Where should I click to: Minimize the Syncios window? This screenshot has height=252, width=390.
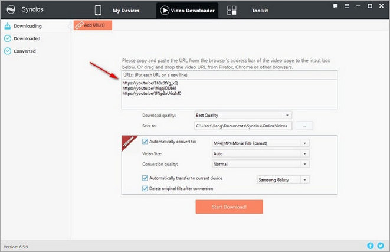point(358,6)
